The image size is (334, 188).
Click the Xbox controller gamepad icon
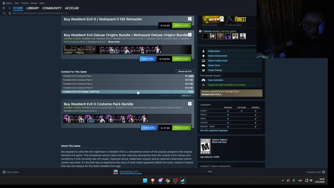203,80
